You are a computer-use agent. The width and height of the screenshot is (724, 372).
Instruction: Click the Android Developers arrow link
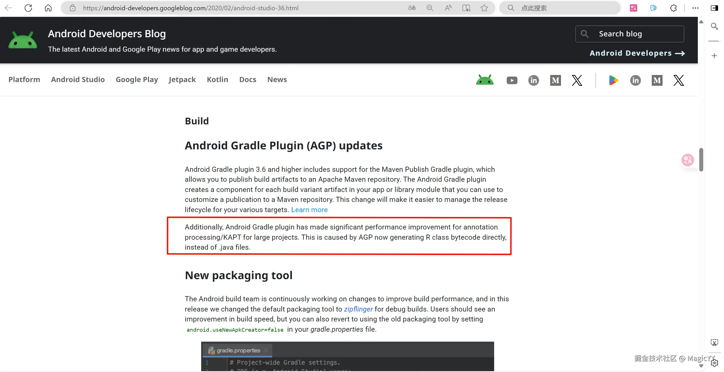click(637, 53)
